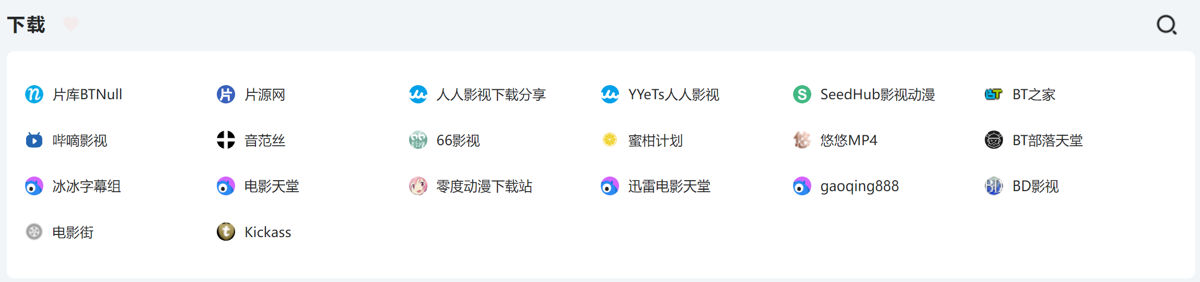
Task: Click the 哔嘀影视 blue TV icon
Action: (x=34, y=140)
